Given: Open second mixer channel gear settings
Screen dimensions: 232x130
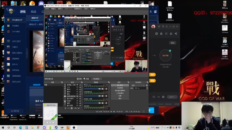Looking at the screenshot, I should pyautogui.click(x=106, y=96).
